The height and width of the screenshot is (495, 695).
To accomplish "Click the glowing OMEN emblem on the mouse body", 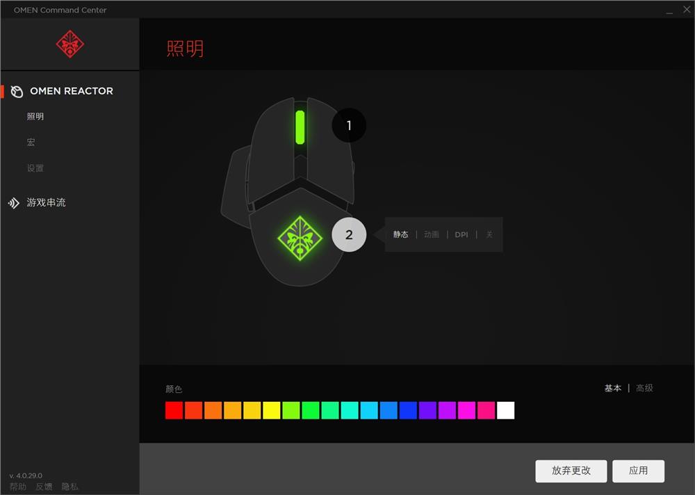I will (x=302, y=236).
